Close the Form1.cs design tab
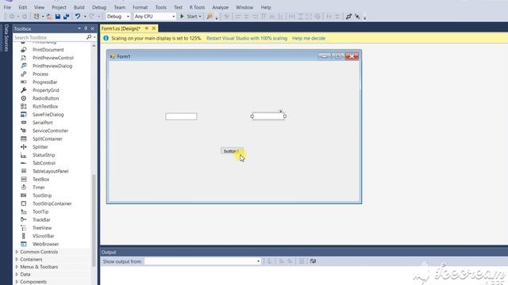 tap(154, 28)
